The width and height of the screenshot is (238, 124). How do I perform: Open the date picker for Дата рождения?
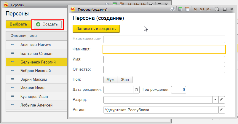pyautogui.click(x=136, y=90)
